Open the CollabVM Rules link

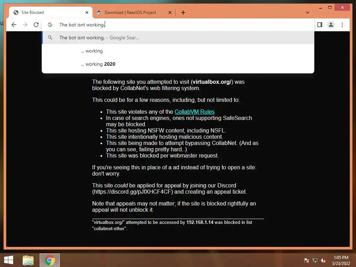point(195,112)
